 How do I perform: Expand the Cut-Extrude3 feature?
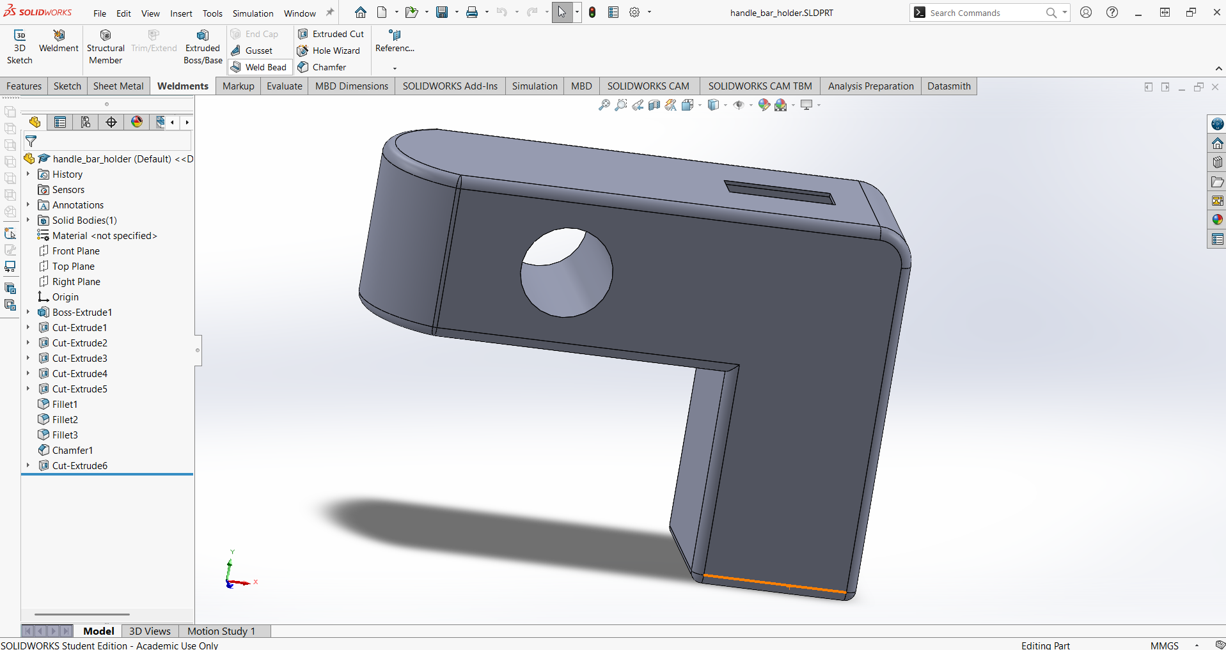click(28, 358)
